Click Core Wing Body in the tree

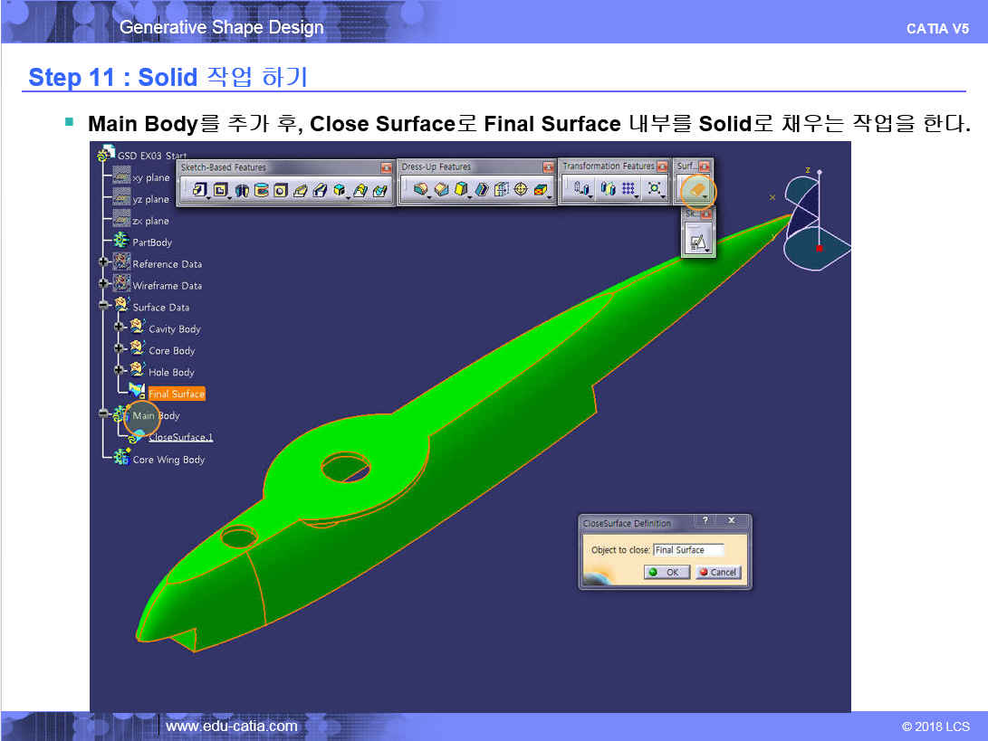click(x=168, y=460)
